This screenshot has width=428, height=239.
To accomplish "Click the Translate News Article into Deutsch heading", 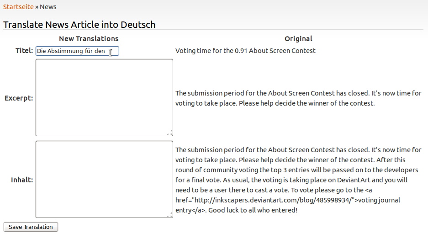I will tap(79, 25).
